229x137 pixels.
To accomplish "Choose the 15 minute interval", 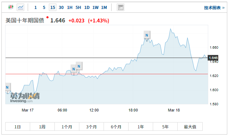I will point(53,7).
